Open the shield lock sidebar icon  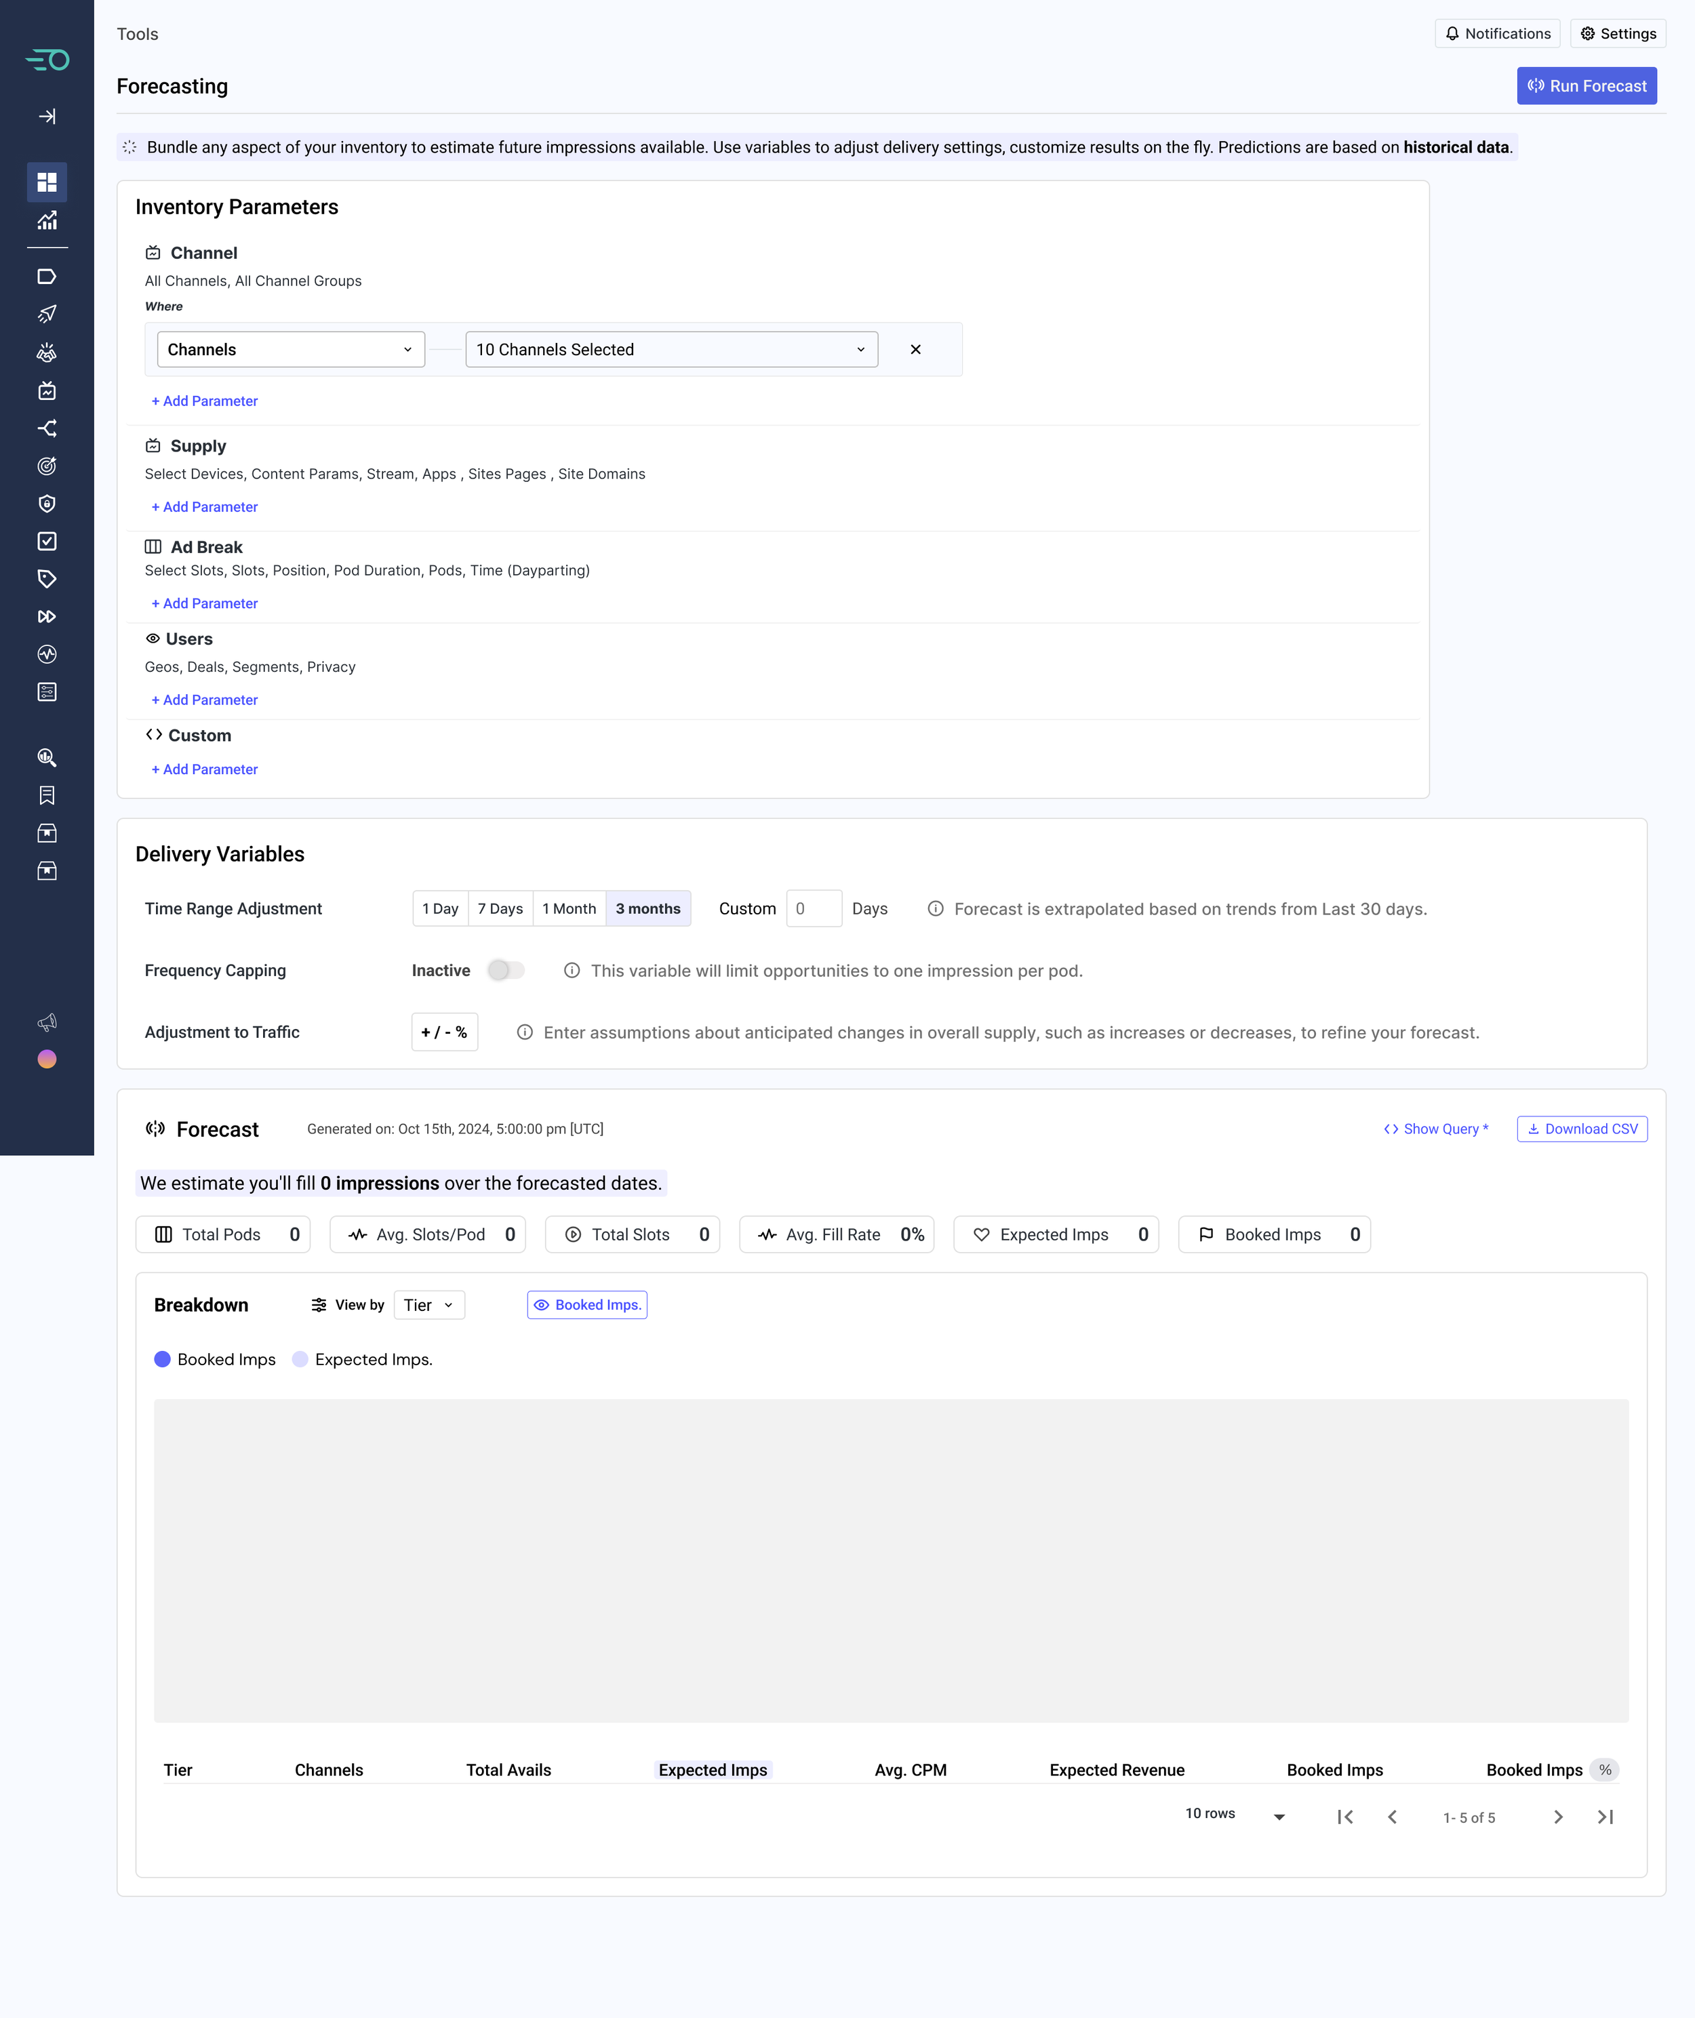pos(47,504)
